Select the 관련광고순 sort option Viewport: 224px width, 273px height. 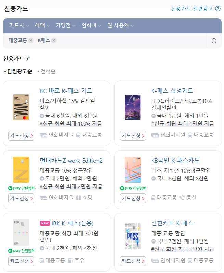18,71
